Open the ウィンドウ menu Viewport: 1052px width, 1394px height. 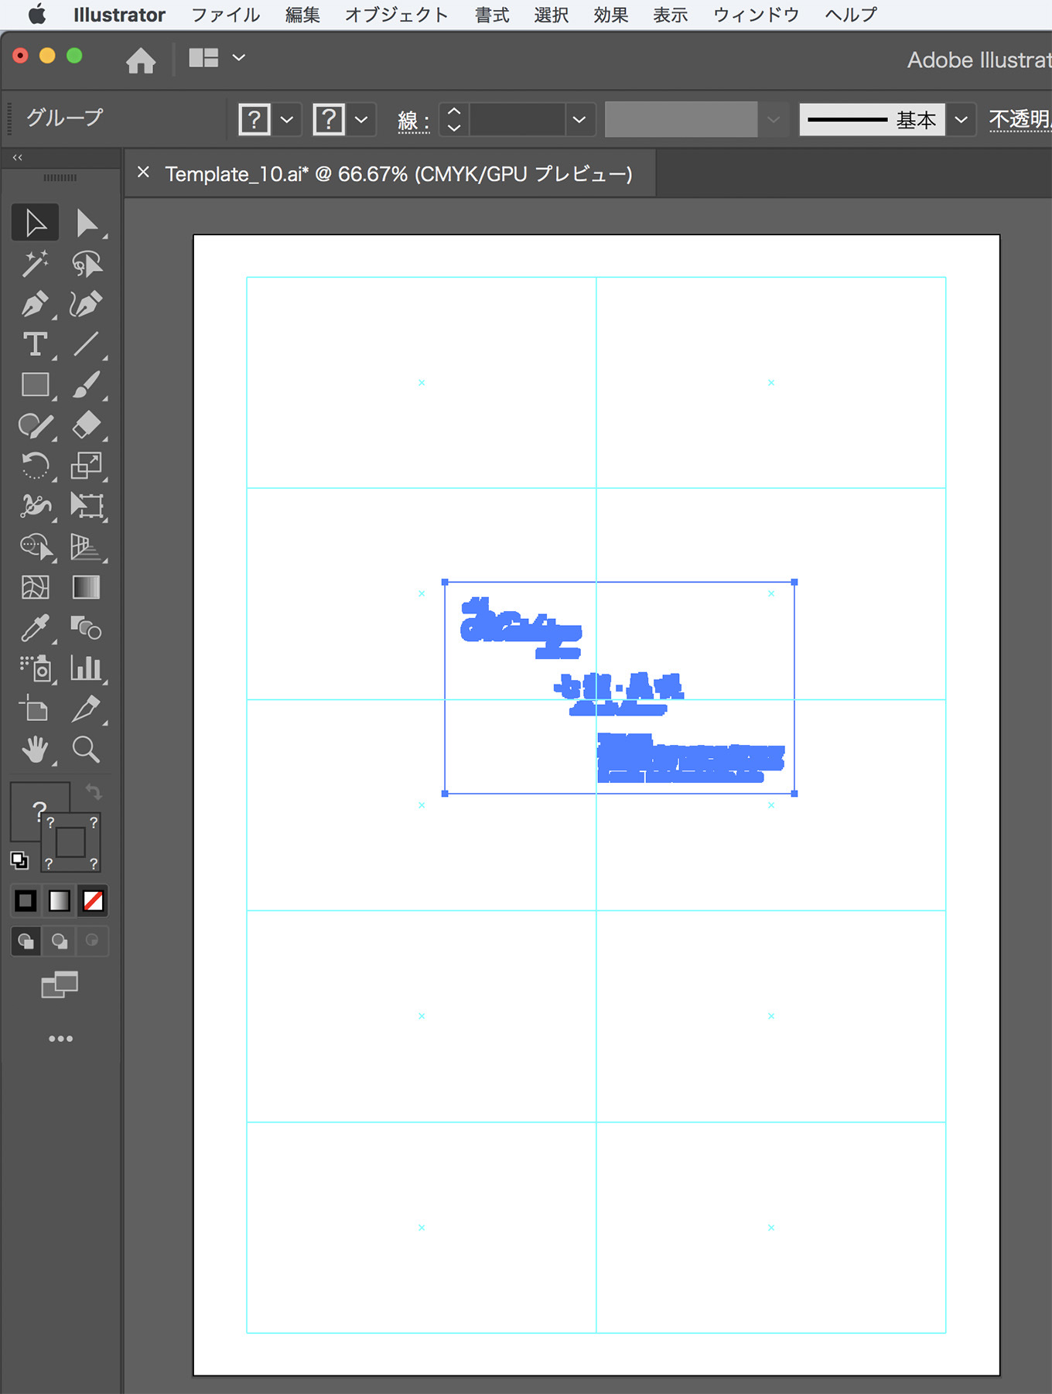[x=756, y=15]
